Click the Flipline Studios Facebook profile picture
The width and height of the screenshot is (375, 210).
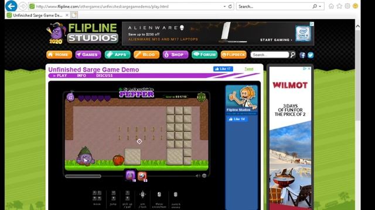click(x=241, y=96)
